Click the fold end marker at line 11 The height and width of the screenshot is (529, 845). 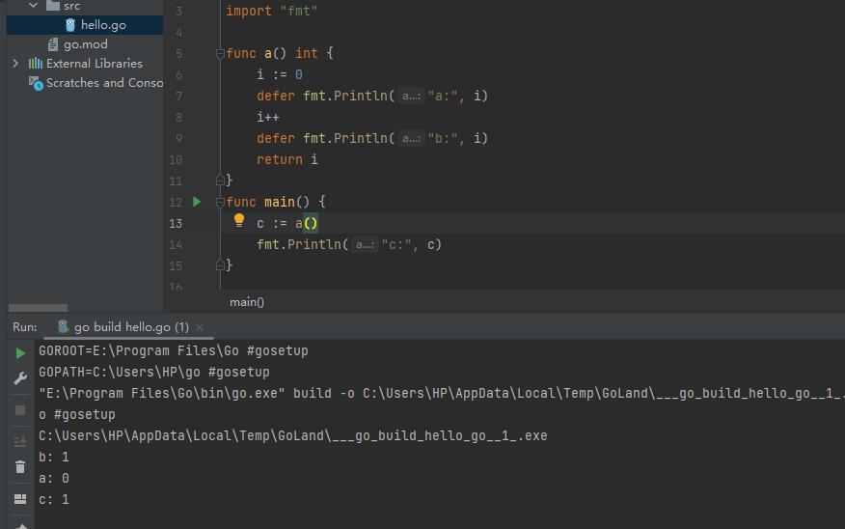coord(220,181)
